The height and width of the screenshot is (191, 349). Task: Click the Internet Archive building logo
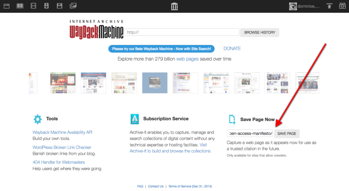tap(174, 6)
